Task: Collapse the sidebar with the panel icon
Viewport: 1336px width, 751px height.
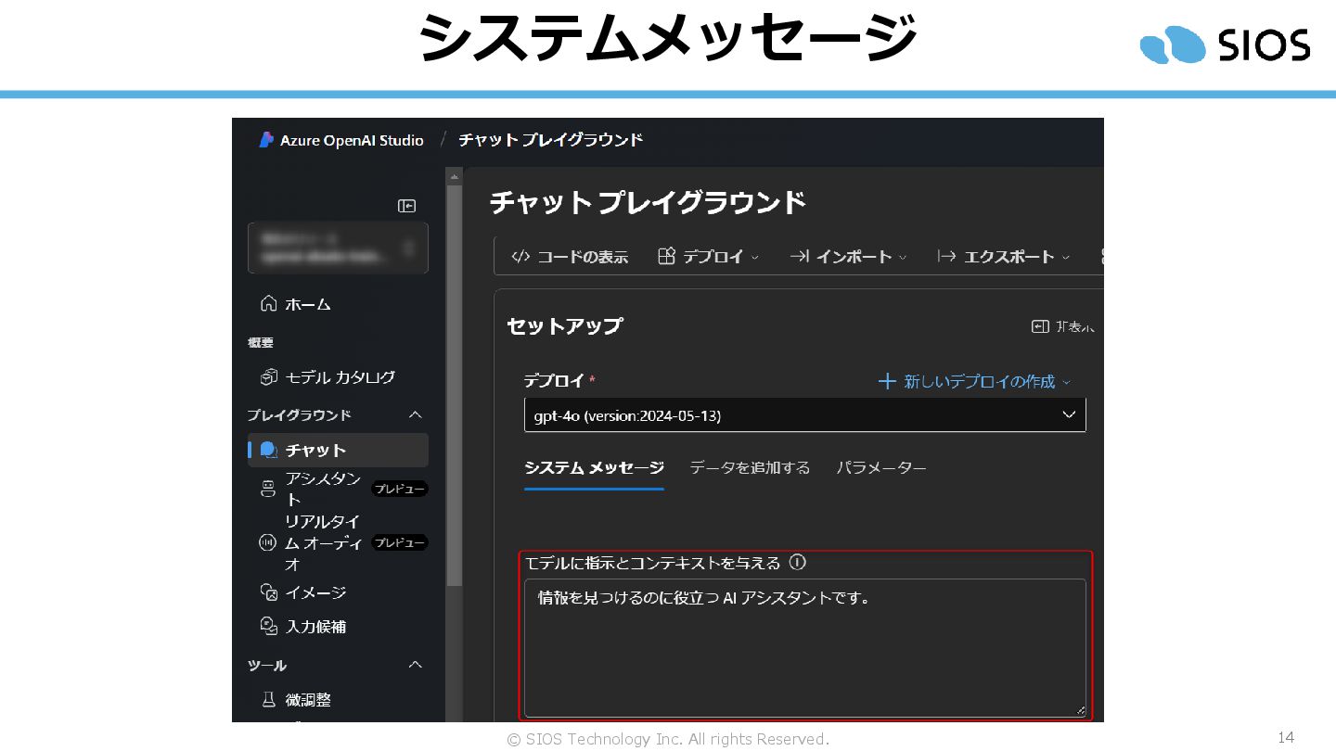Action: tap(406, 206)
